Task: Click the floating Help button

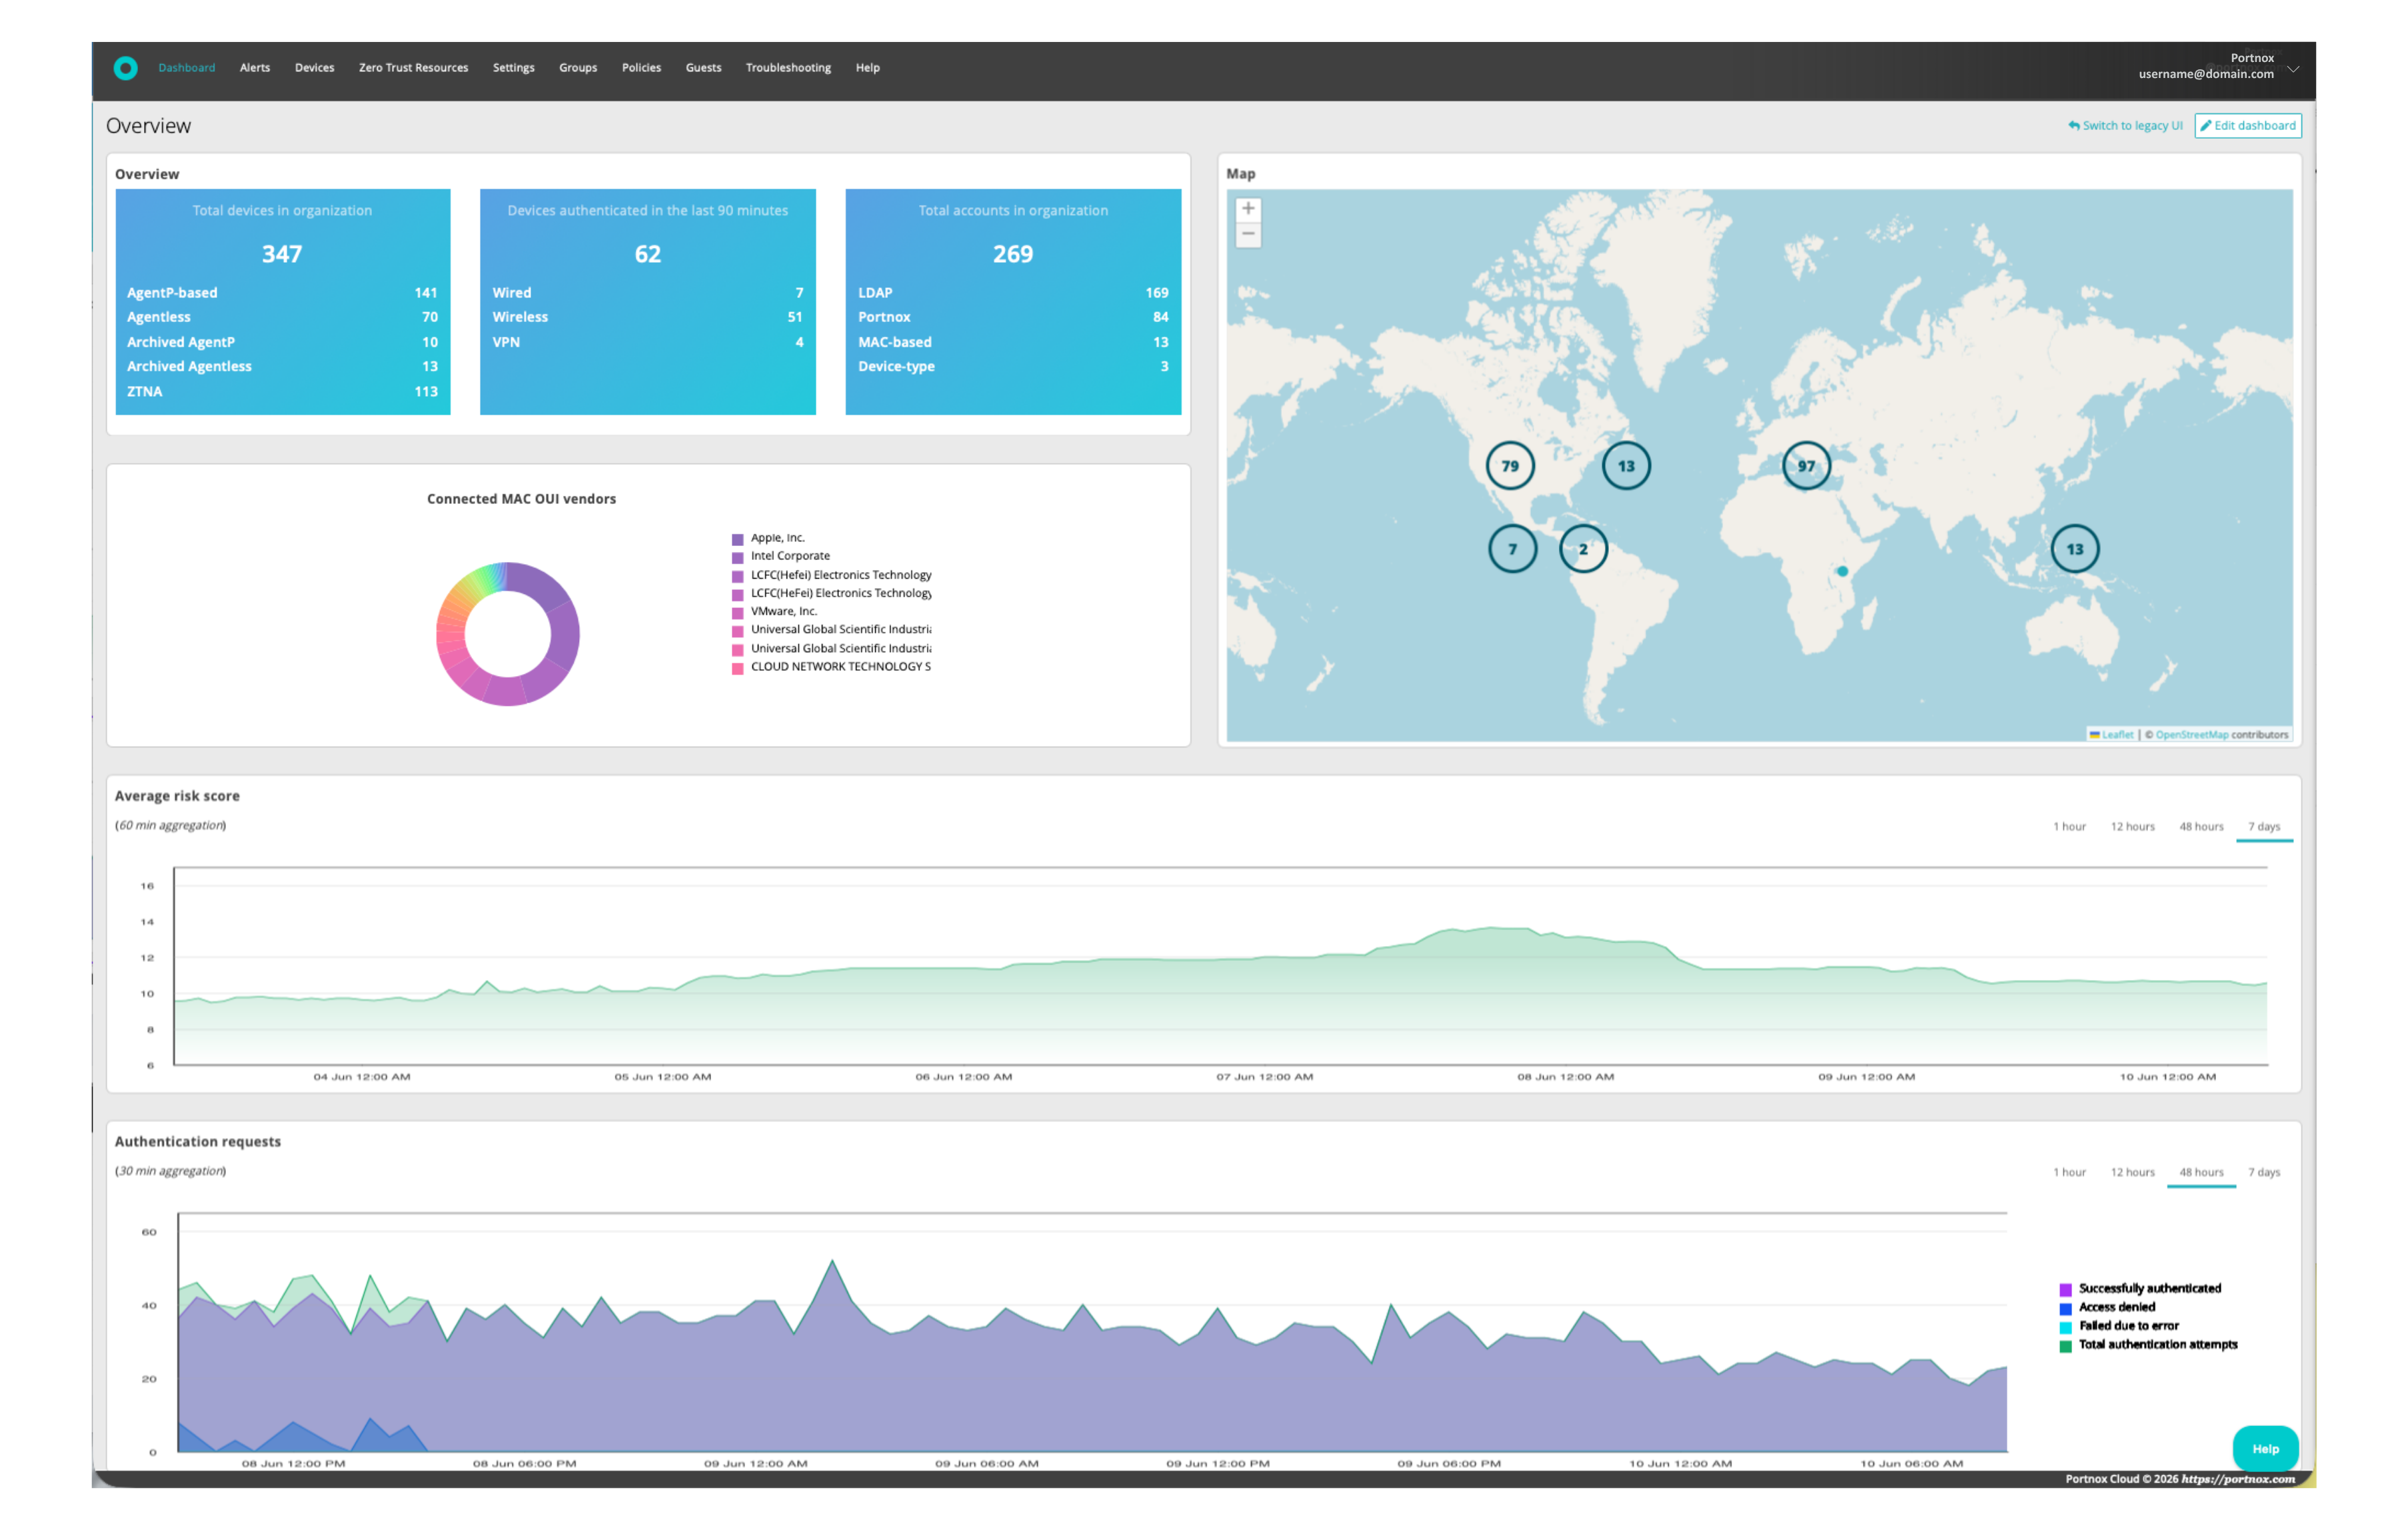Action: pyautogui.click(x=2265, y=1449)
